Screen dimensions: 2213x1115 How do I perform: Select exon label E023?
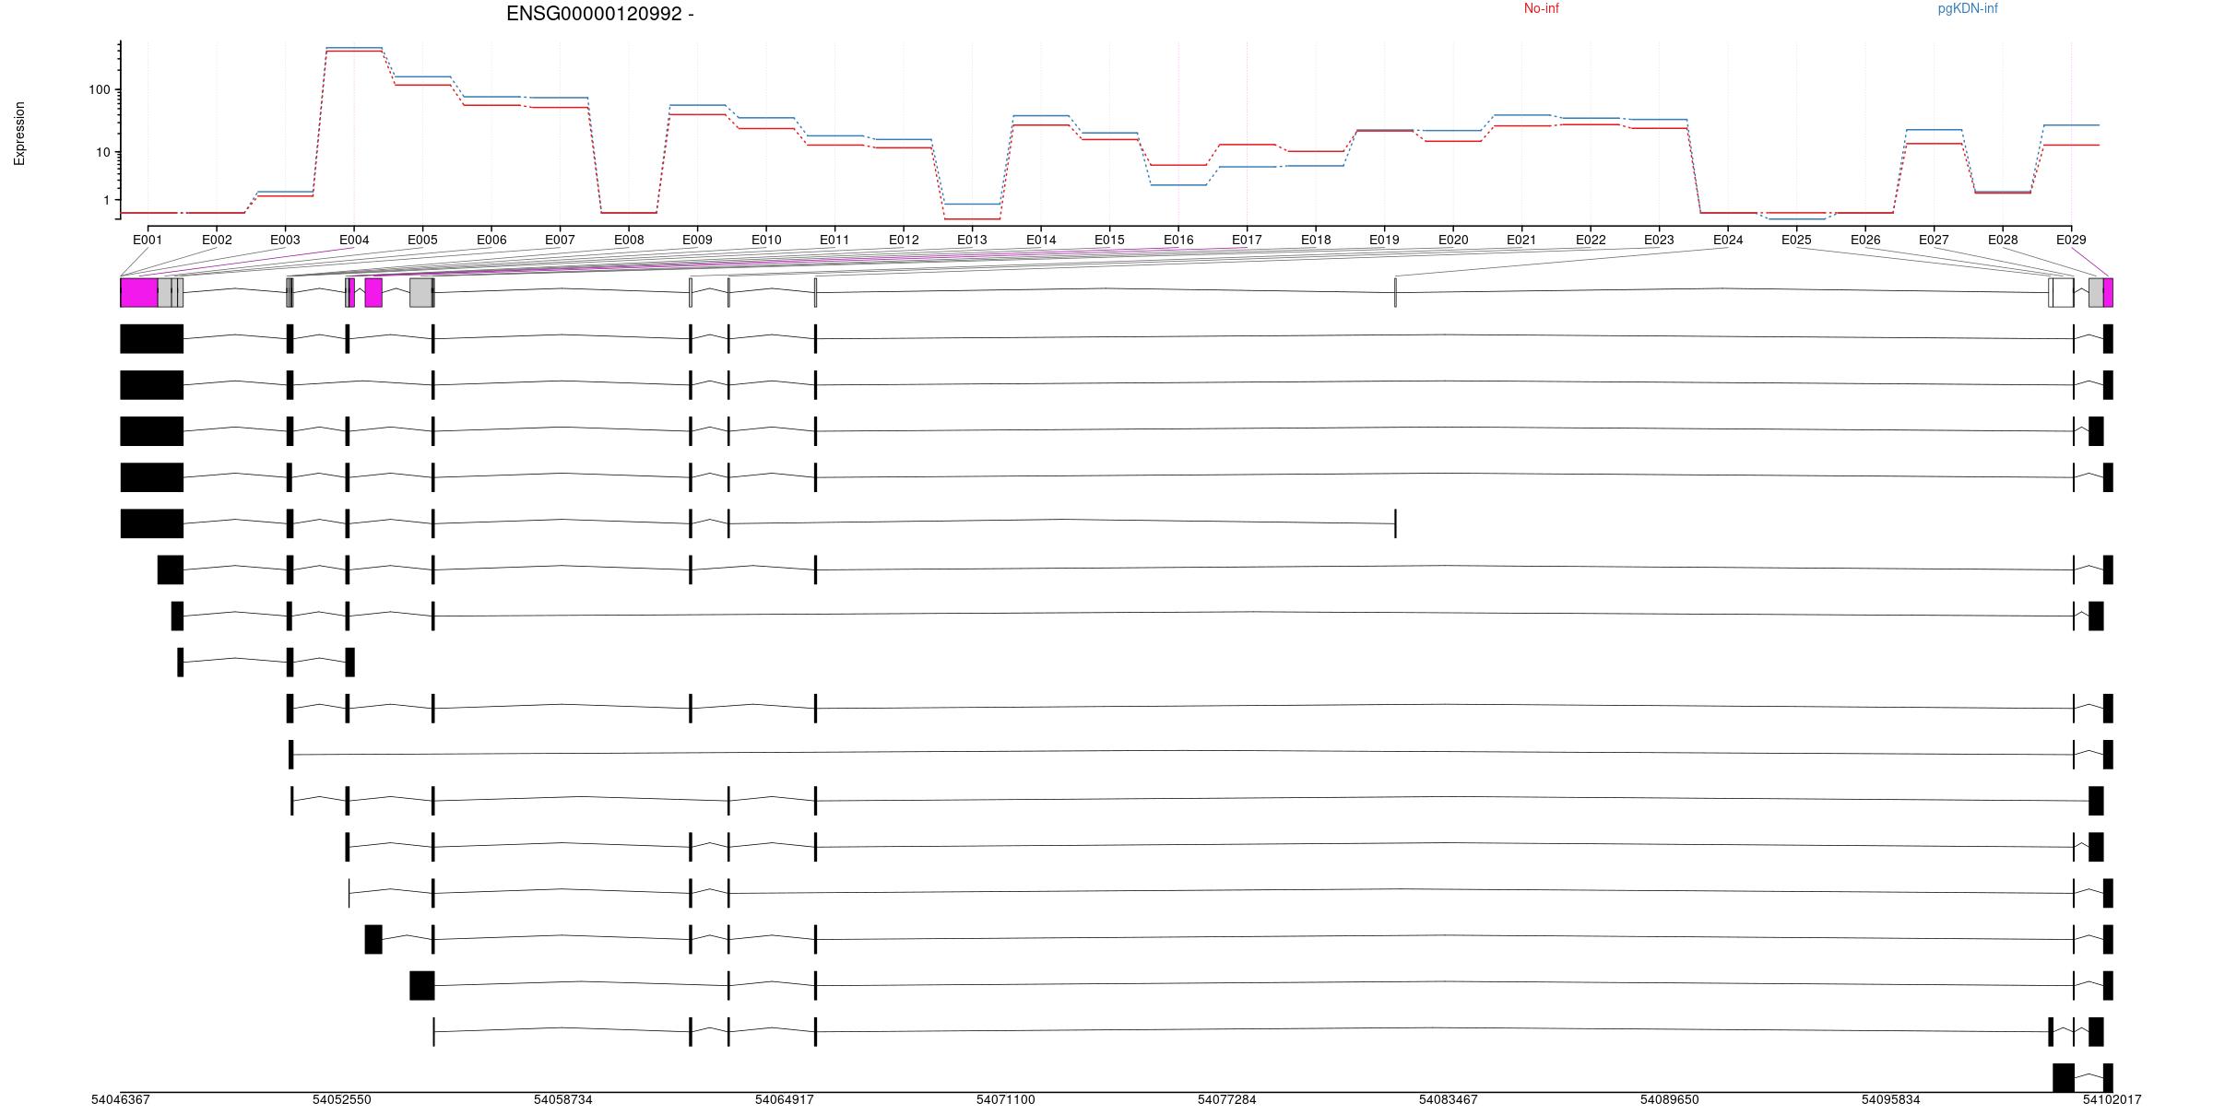(1659, 240)
